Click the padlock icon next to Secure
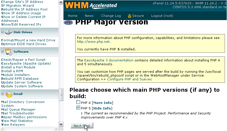The width and height of the screenshot is (227, 131). pyautogui.click(x=129, y=16)
